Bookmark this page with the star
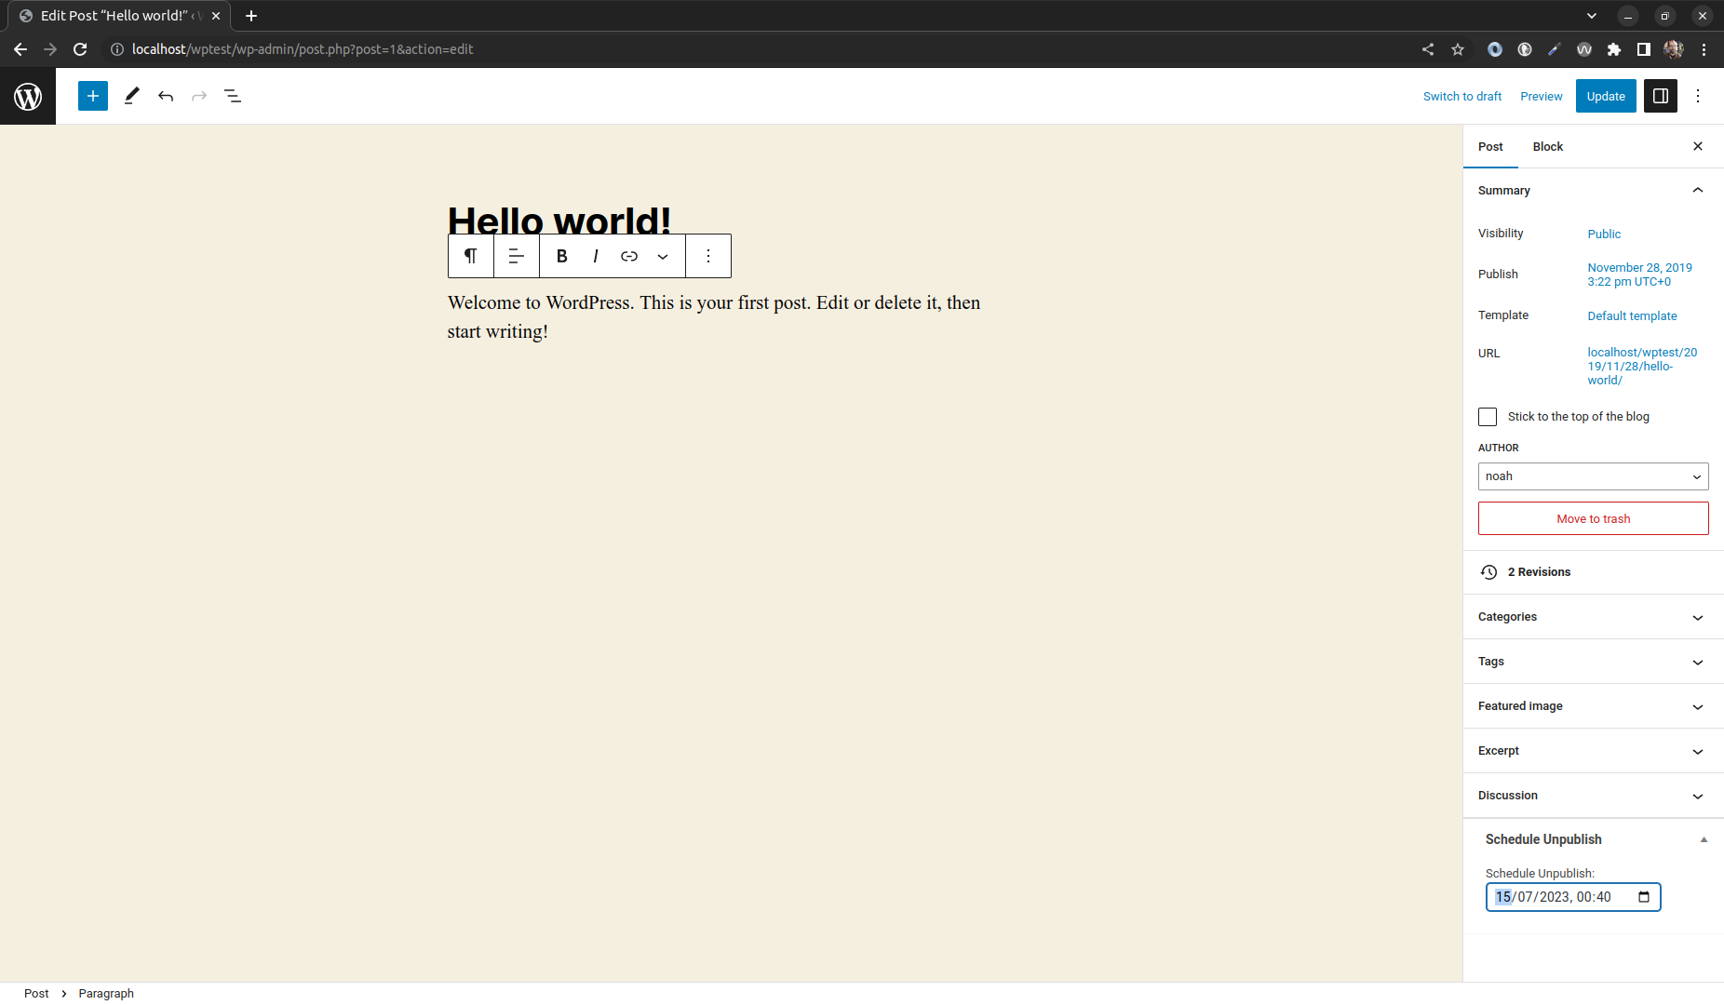The width and height of the screenshot is (1724, 1005). point(1458,49)
